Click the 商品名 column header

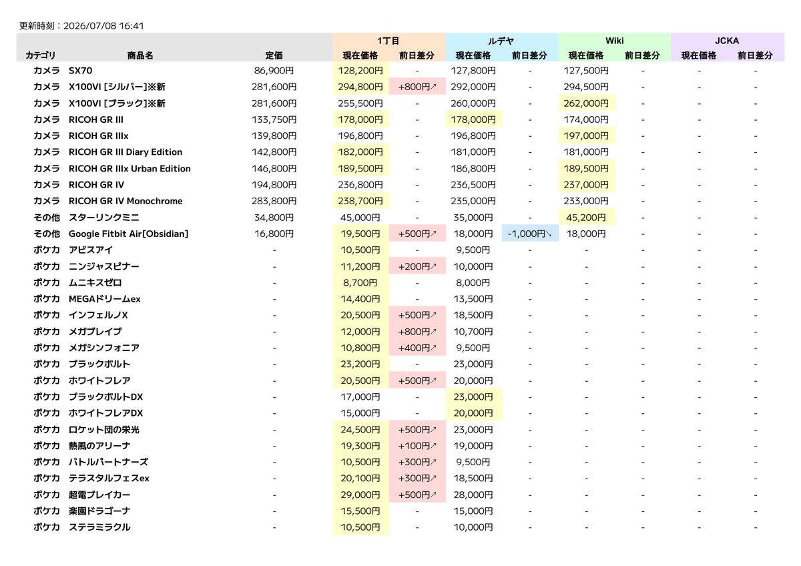pyautogui.click(x=140, y=56)
